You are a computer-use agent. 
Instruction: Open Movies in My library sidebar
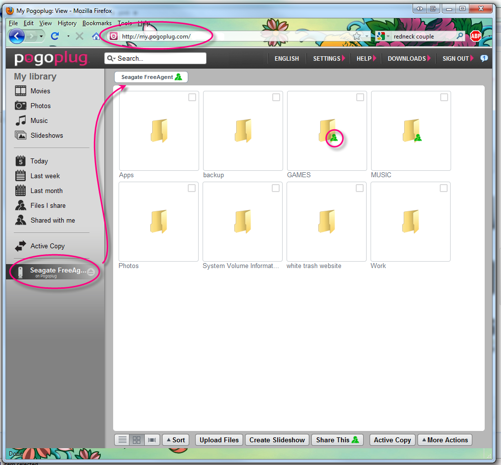40,91
